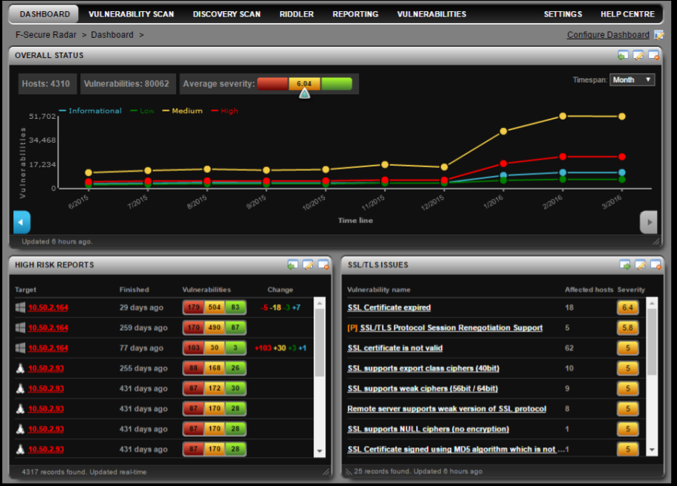
Task: Click the Linux penguin icon on the 255 days ago row
Action: click(20, 368)
